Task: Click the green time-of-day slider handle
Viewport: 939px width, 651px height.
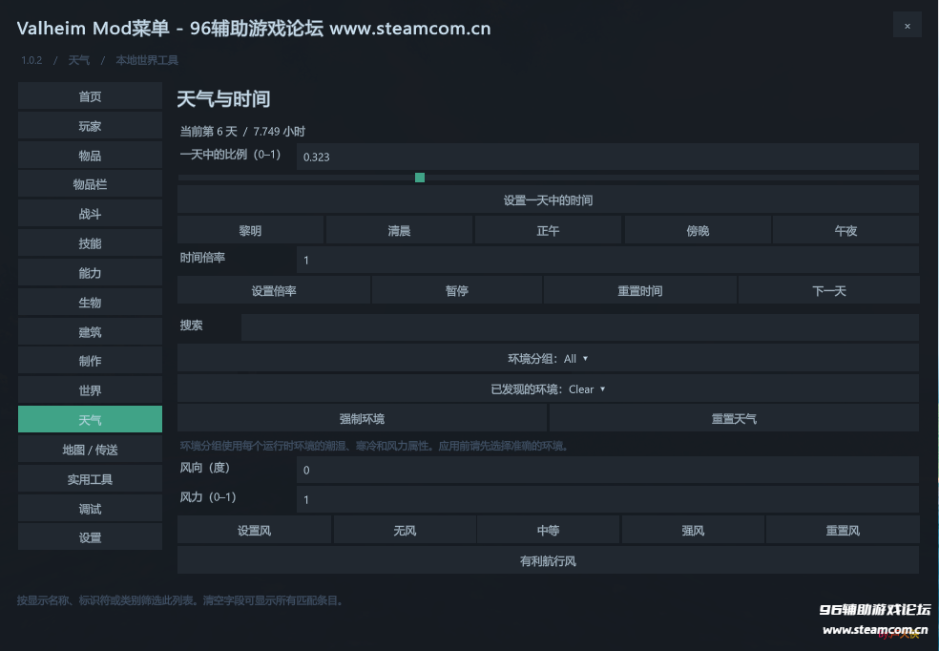Action: [420, 178]
